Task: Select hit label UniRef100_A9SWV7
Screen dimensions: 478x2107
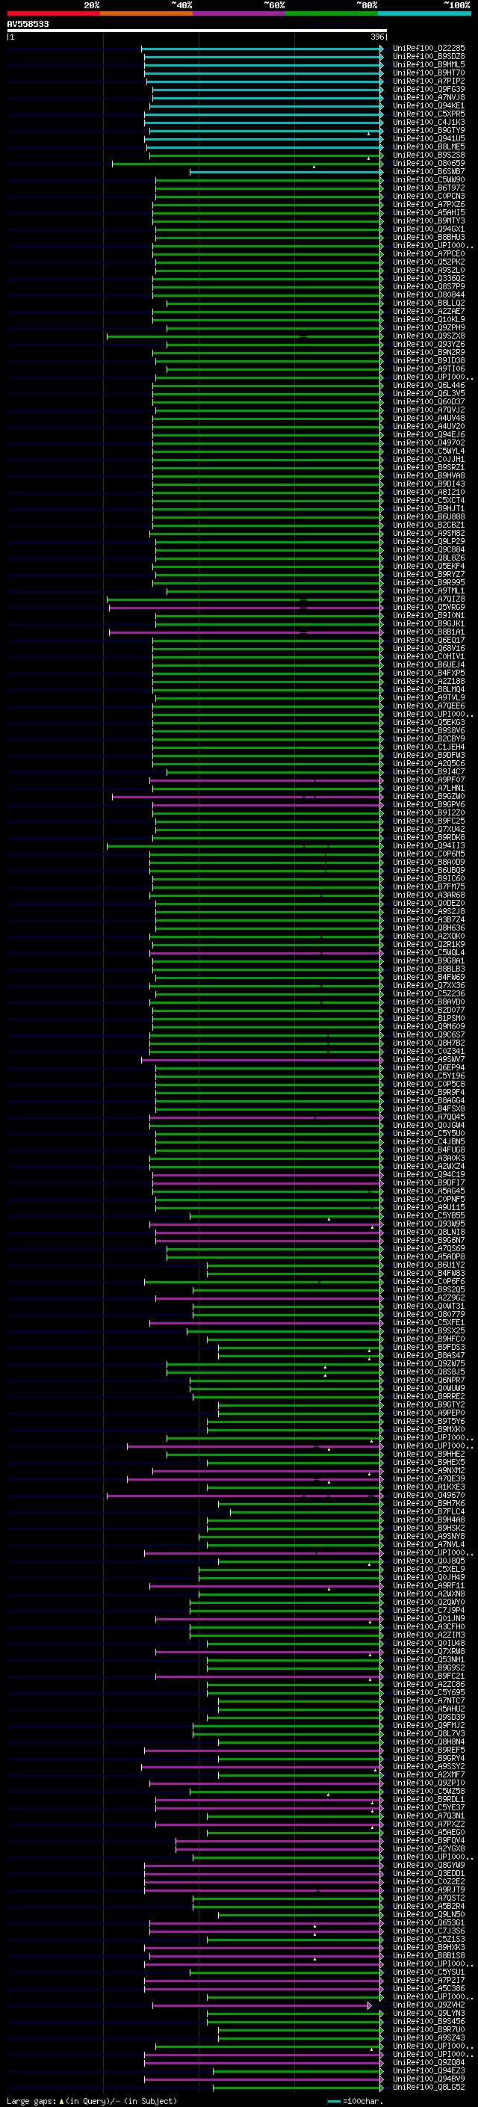Action: tap(428, 1060)
